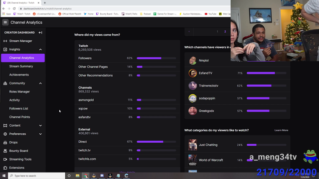Click the Community people icon
This screenshot has height=179, width=319.
coord(5,83)
